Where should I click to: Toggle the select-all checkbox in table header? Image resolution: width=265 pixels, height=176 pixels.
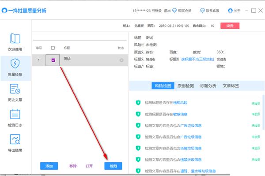[x=53, y=48]
